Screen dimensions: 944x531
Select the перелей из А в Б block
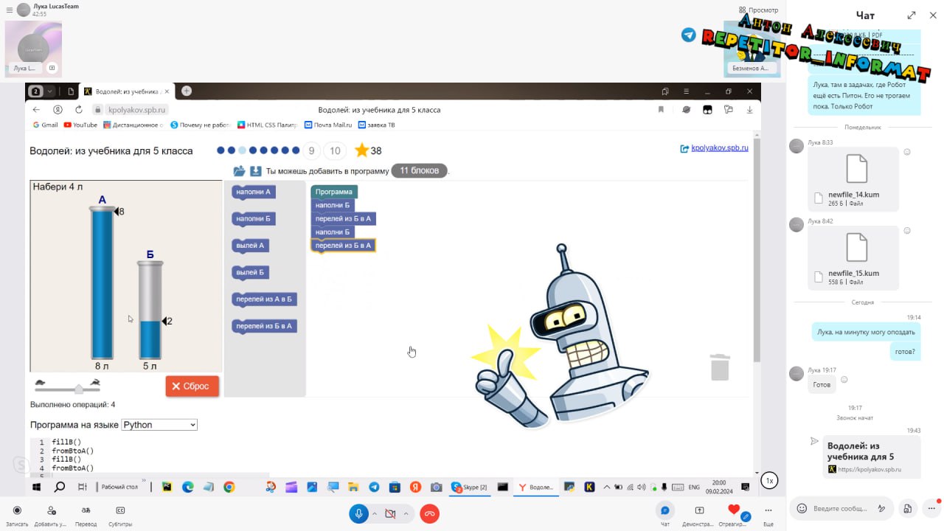pyautogui.click(x=264, y=299)
